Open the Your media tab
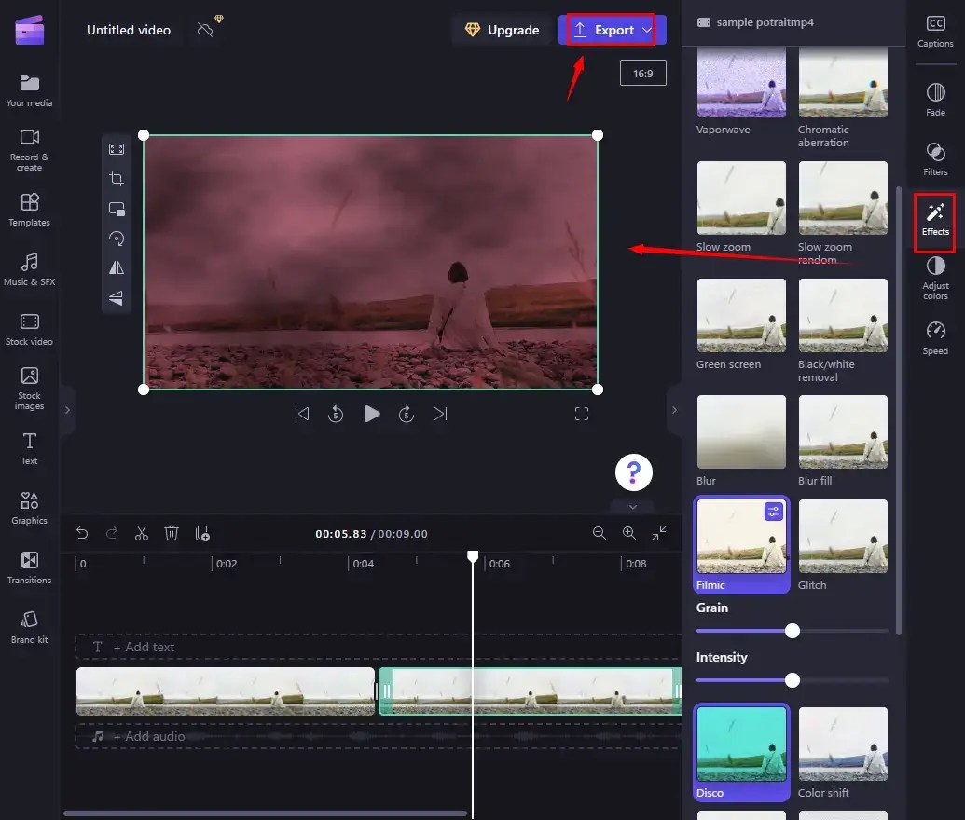The image size is (965, 820). [x=29, y=90]
